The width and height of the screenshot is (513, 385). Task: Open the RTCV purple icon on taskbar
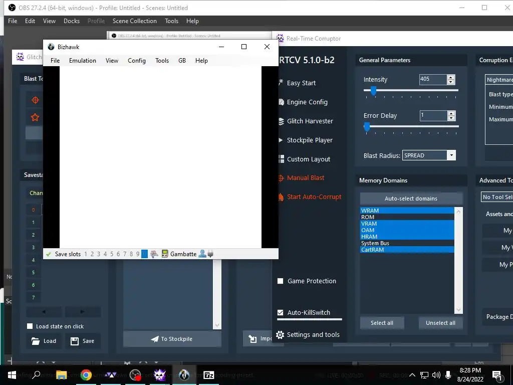160,375
